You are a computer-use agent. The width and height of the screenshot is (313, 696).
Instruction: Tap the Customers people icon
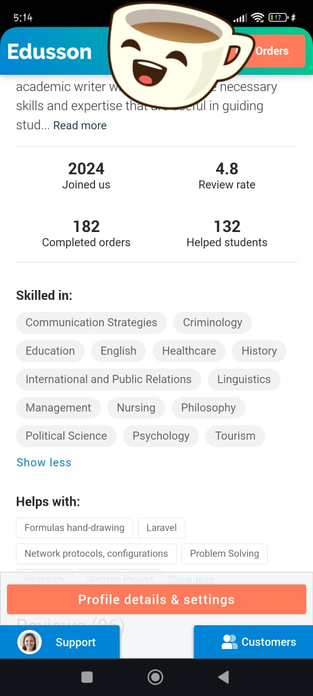coord(230,642)
